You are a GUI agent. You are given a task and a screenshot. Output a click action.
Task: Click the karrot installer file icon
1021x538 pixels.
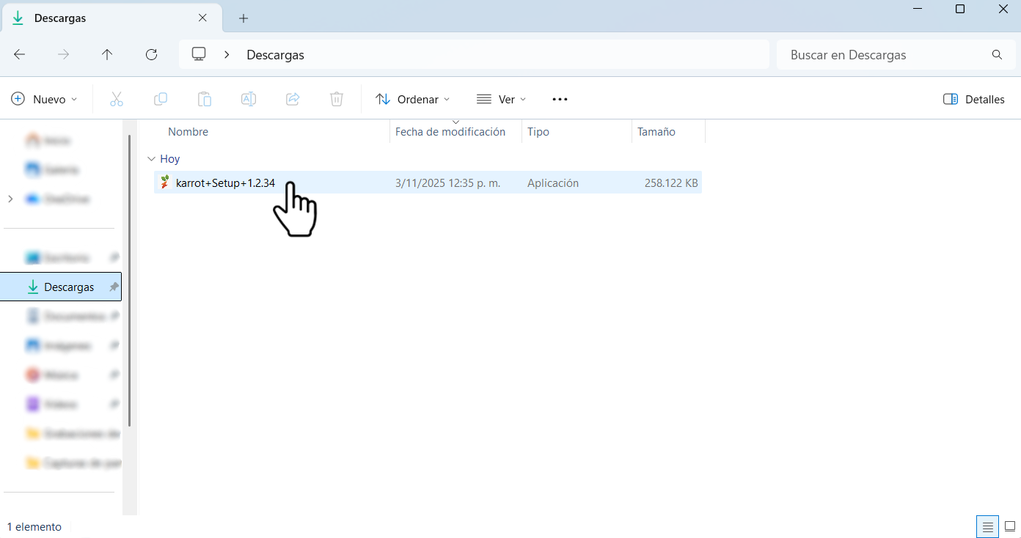[165, 183]
